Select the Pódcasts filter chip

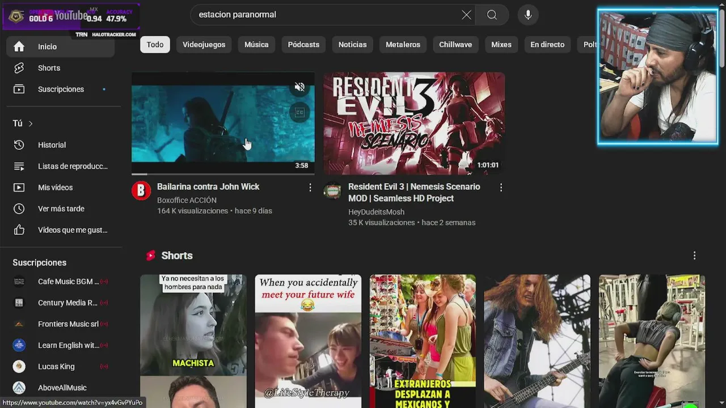pyautogui.click(x=303, y=45)
